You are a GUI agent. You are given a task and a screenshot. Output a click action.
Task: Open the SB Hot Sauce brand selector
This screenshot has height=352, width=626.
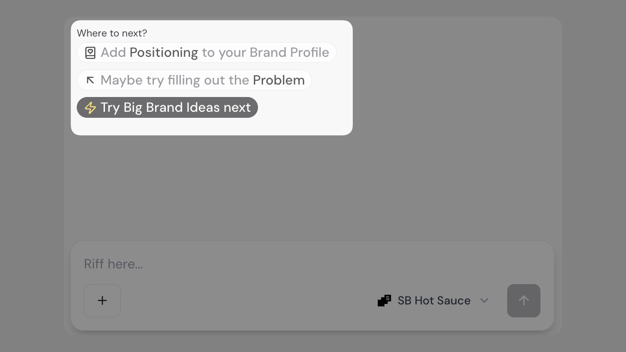(434, 301)
